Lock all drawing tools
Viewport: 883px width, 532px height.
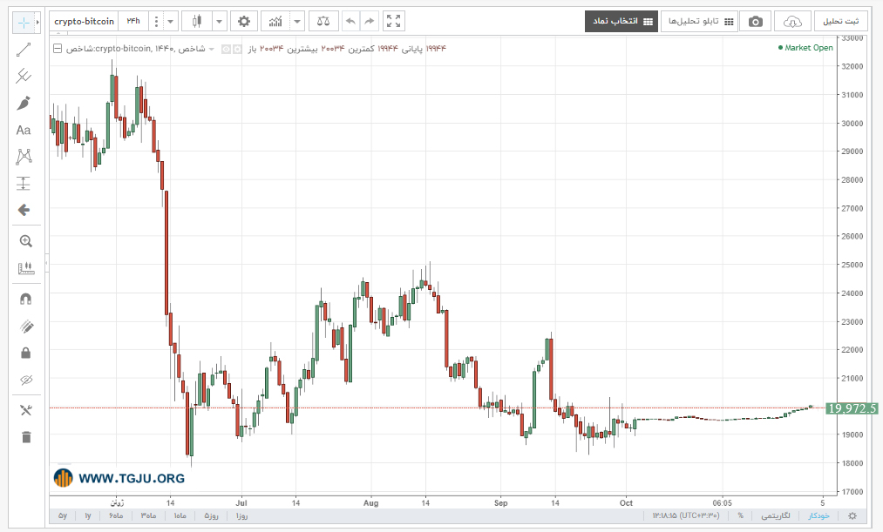26,354
